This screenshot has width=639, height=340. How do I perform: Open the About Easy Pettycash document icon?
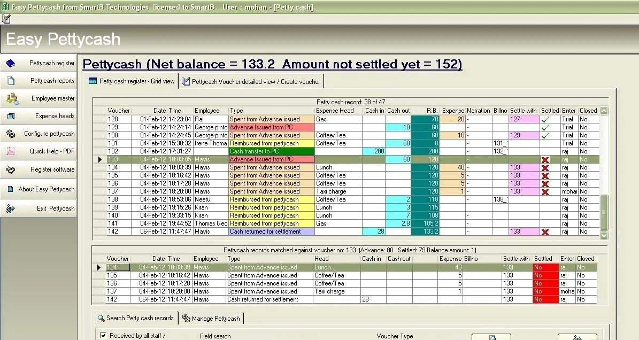[11, 189]
